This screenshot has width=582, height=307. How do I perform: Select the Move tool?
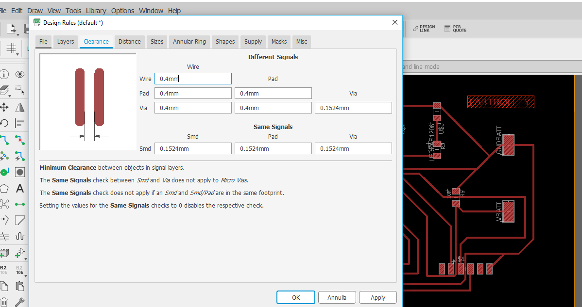pyautogui.click(x=4, y=107)
